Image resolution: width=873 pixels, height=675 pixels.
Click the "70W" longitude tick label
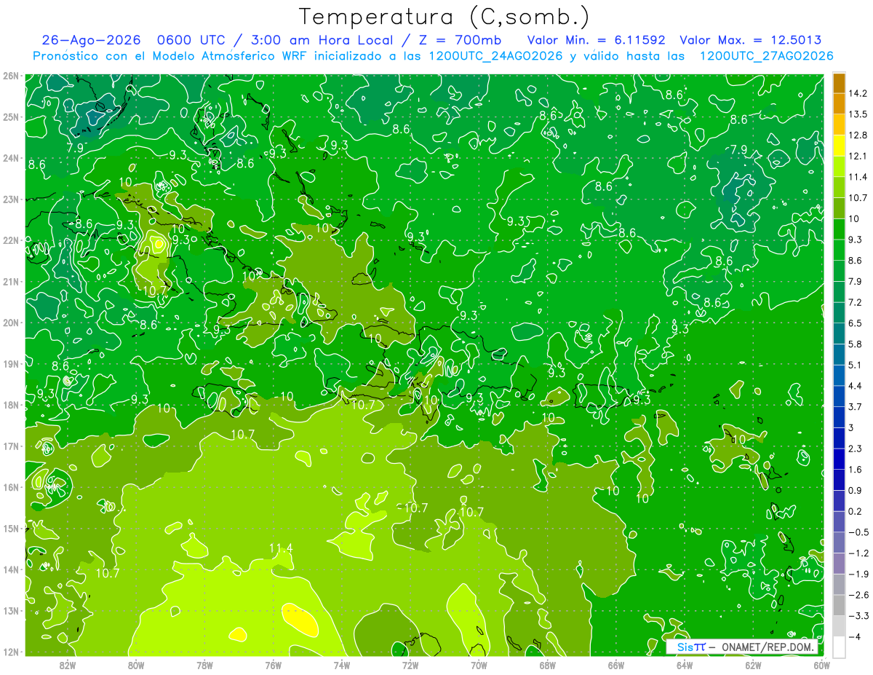coord(479,665)
